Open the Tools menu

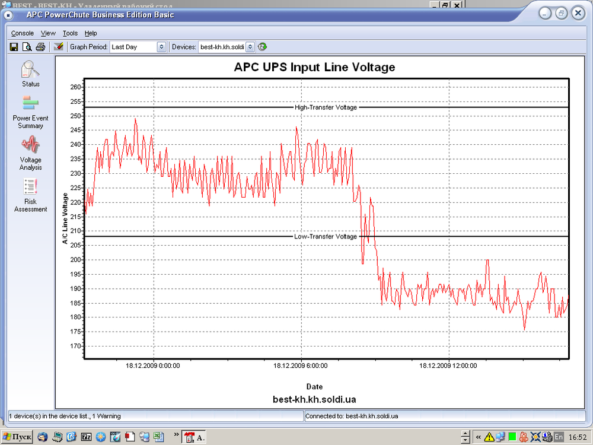point(69,33)
